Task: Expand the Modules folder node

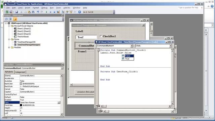Action: pos(9,47)
